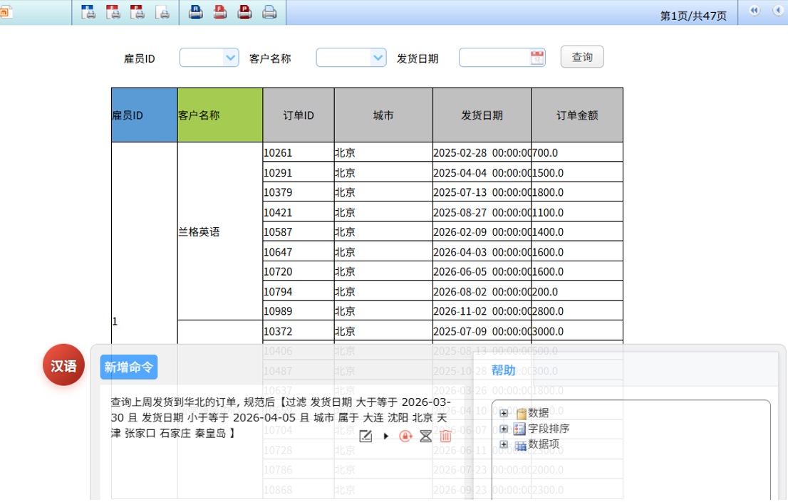Go to the previous page
The image size is (788, 502).
pyautogui.click(x=777, y=11)
